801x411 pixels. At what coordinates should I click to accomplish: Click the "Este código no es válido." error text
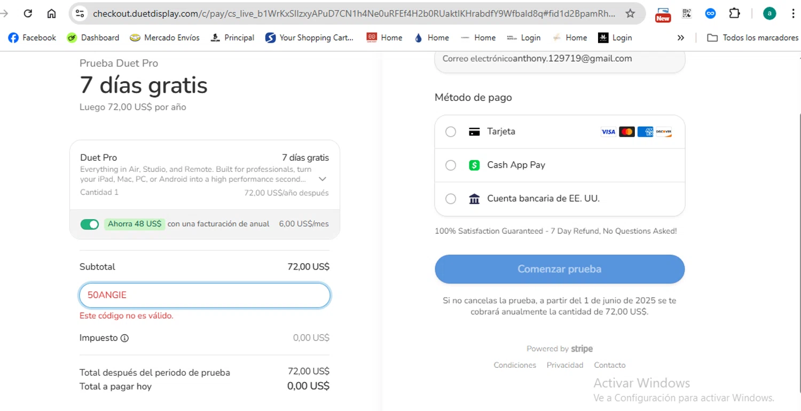(x=127, y=316)
